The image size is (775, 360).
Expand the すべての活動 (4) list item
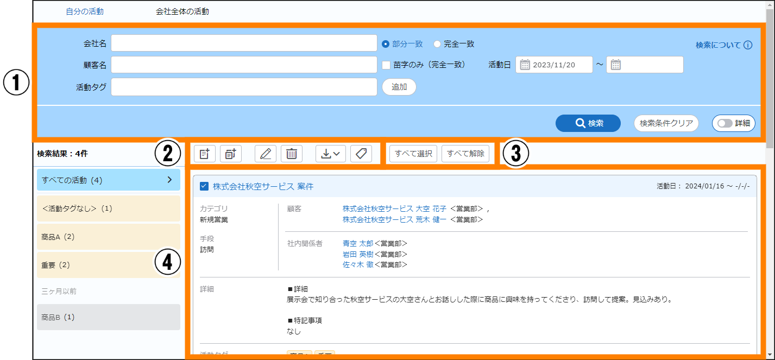pos(108,180)
